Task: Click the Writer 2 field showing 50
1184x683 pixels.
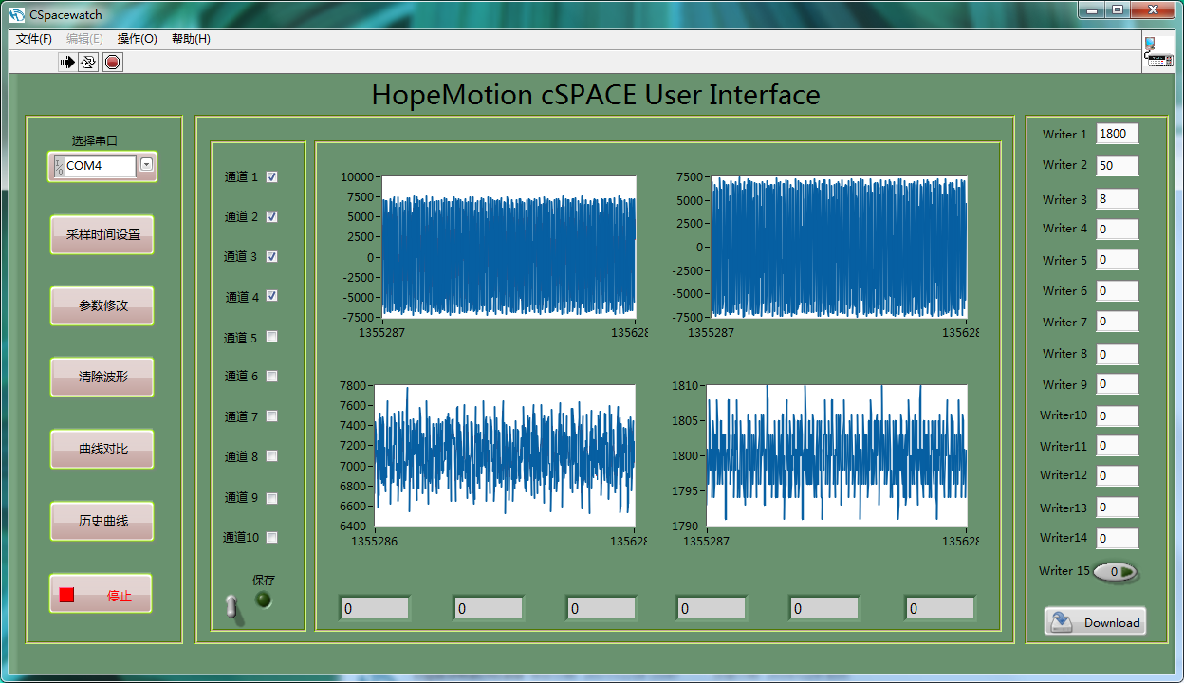Action: point(1117,165)
